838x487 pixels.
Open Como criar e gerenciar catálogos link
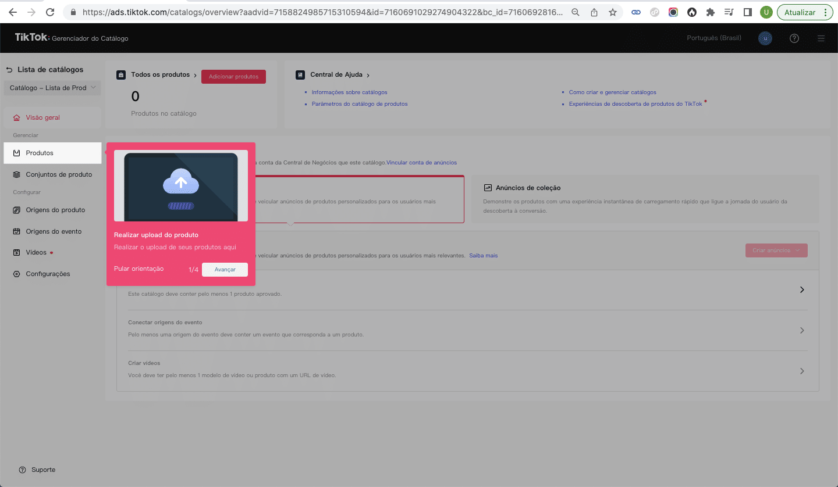(x=613, y=92)
